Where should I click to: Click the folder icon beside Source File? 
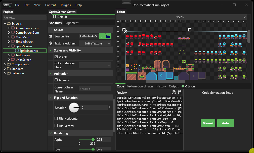(x=108, y=36)
